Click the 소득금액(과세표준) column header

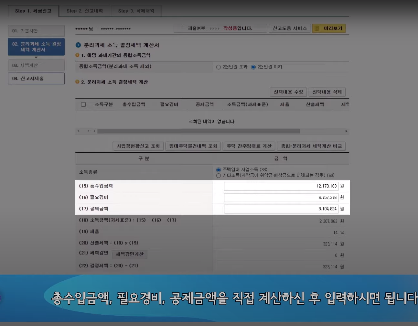click(248, 104)
